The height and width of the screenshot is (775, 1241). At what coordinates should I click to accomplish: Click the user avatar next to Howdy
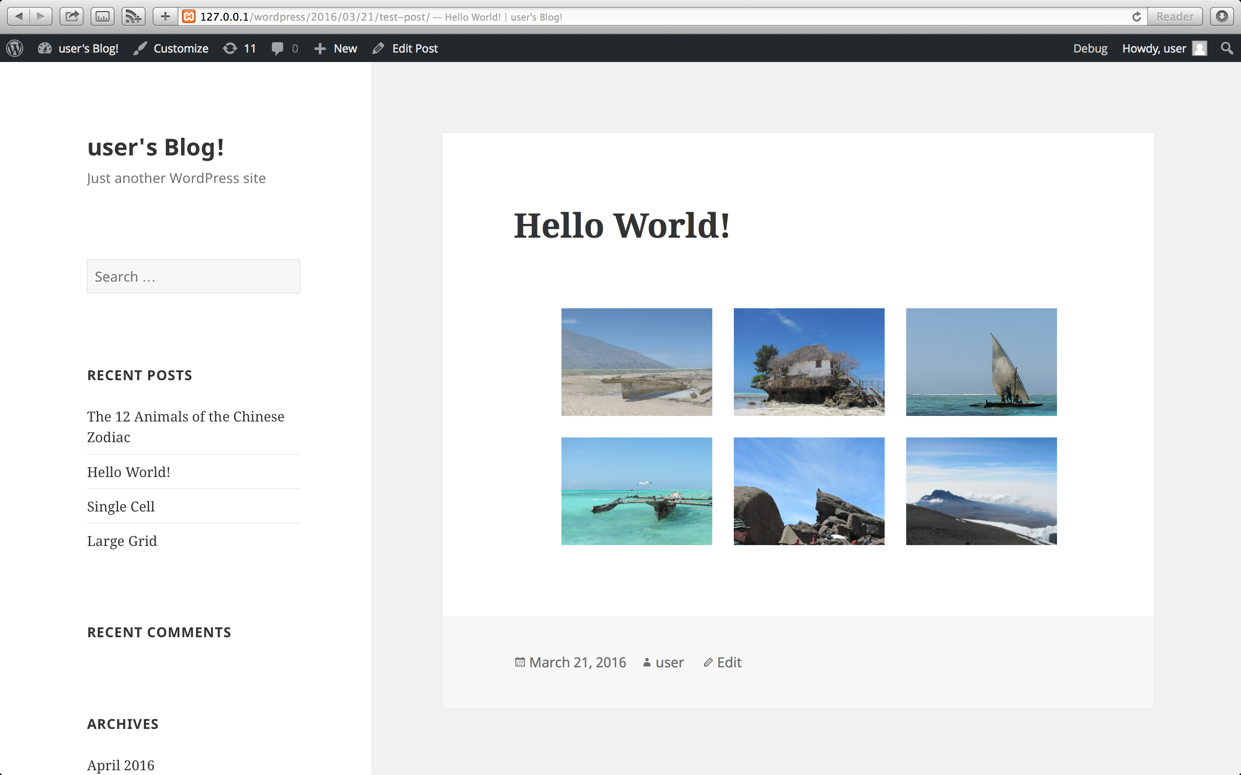[x=1200, y=48]
